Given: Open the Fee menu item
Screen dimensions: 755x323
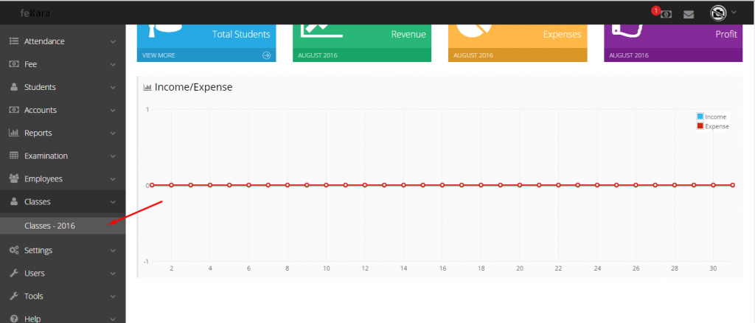Looking at the screenshot, I should click(63, 64).
